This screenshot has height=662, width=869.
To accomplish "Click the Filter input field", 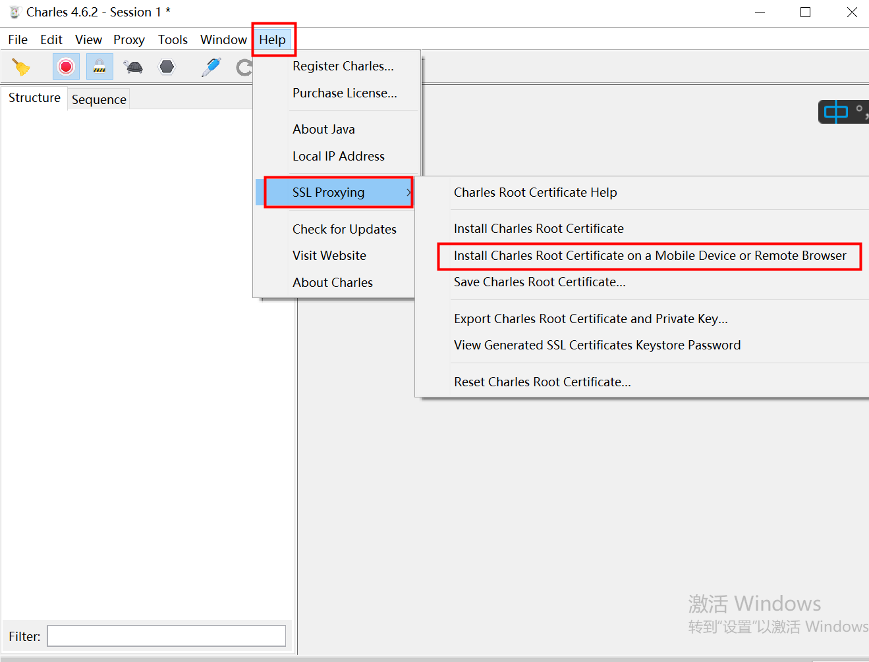I will pyautogui.click(x=167, y=636).
